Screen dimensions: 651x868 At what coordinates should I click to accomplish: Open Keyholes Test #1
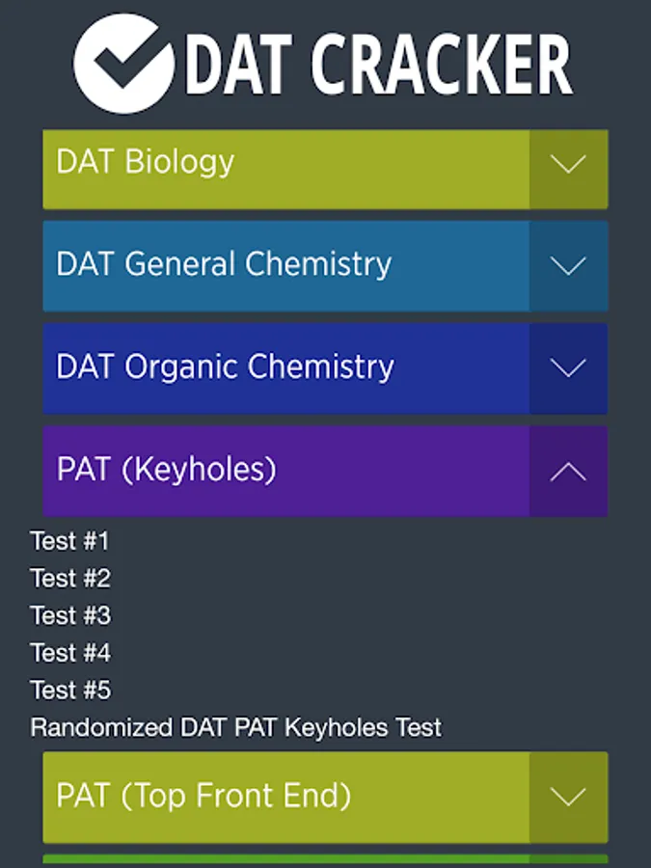pos(70,541)
